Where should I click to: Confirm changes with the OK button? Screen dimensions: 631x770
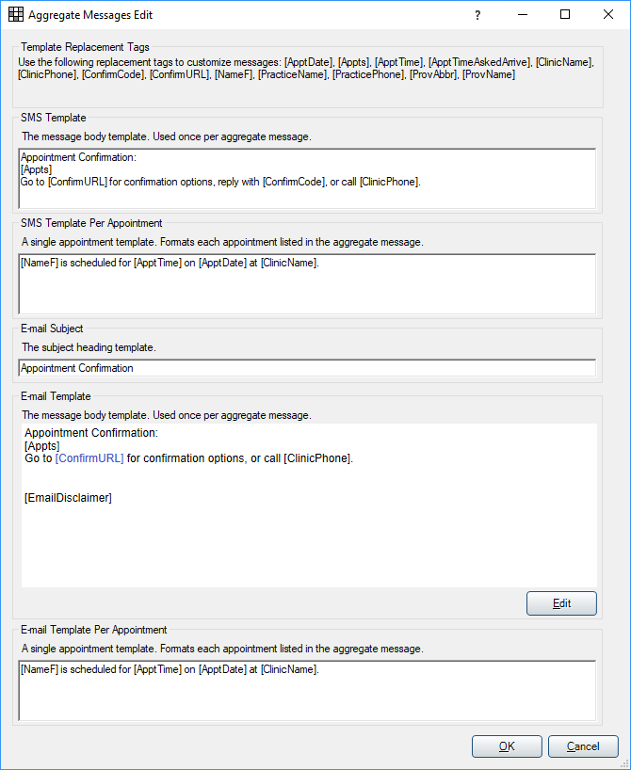507,746
